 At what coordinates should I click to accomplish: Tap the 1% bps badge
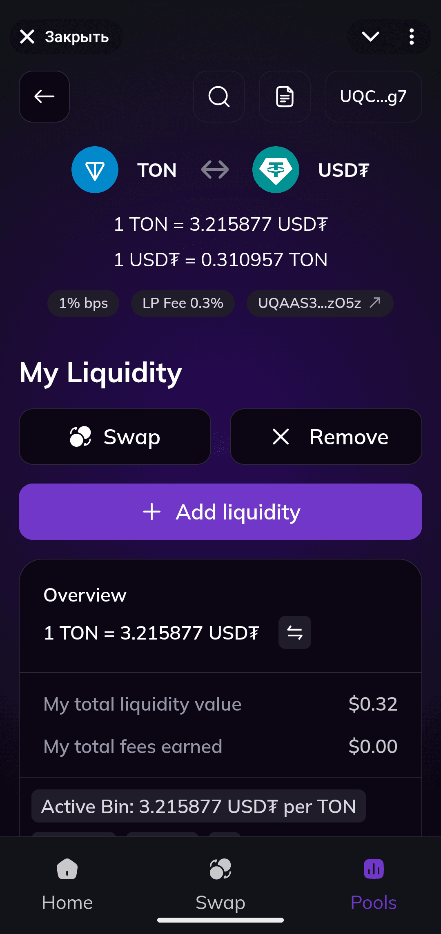pos(83,303)
